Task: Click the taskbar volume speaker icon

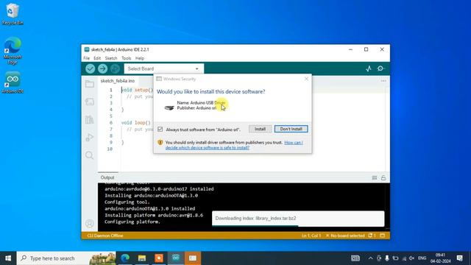Action: coord(411,258)
